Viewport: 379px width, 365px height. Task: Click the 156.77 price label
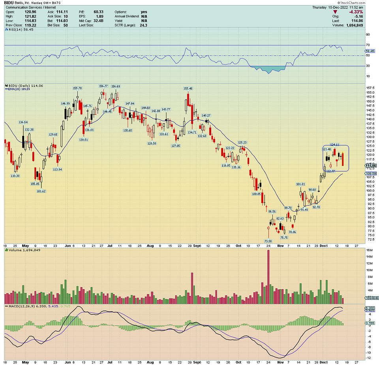pyautogui.click(x=103, y=86)
